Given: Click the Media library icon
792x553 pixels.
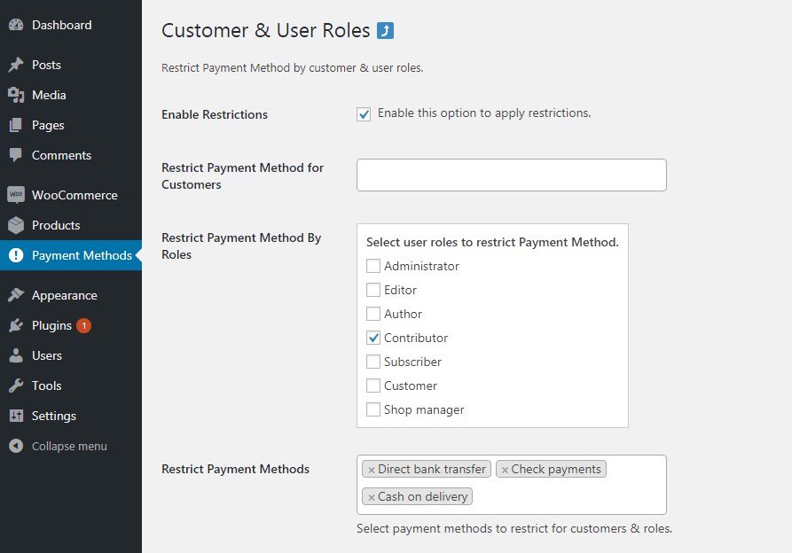Looking at the screenshot, I should coord(16,95).
